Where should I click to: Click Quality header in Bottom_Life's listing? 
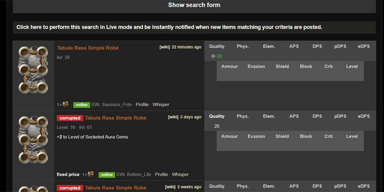217,116
